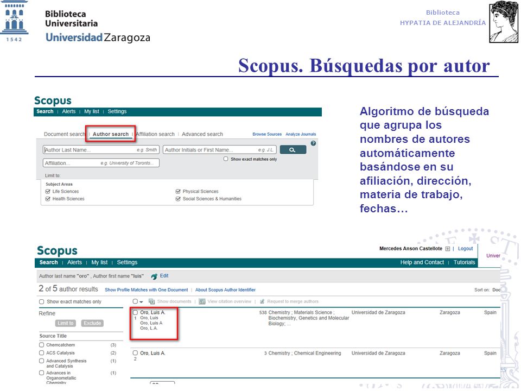Click Show documents link in results toolbar

pyautogui.click(x=174, y=301)
